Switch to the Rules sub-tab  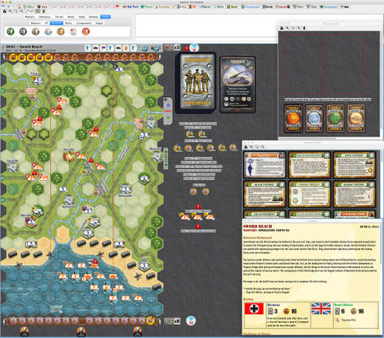[69, 23]
